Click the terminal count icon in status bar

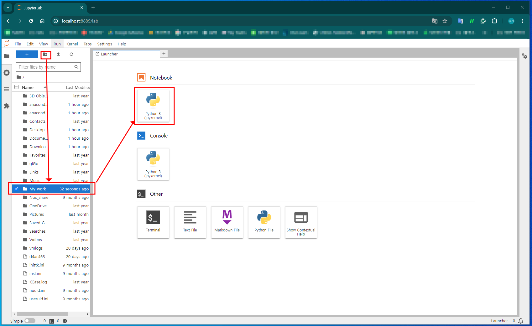(52, 321)
